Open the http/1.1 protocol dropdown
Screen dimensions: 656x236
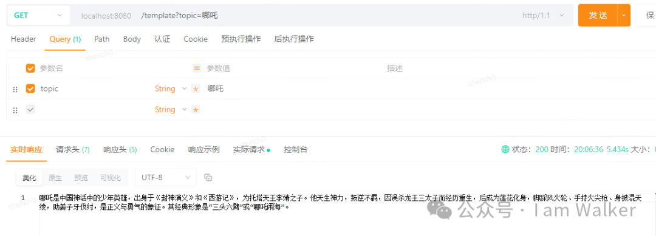pos(543,15)
